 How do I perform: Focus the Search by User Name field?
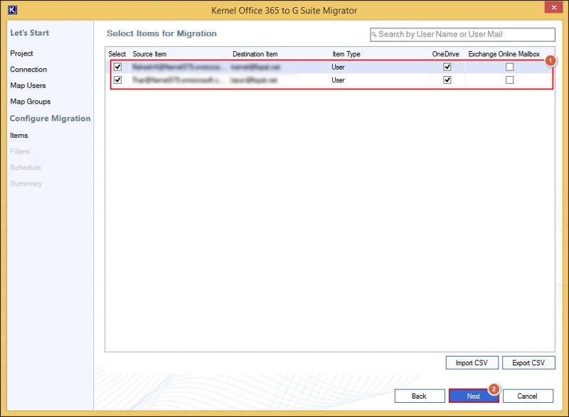point(465,34)
